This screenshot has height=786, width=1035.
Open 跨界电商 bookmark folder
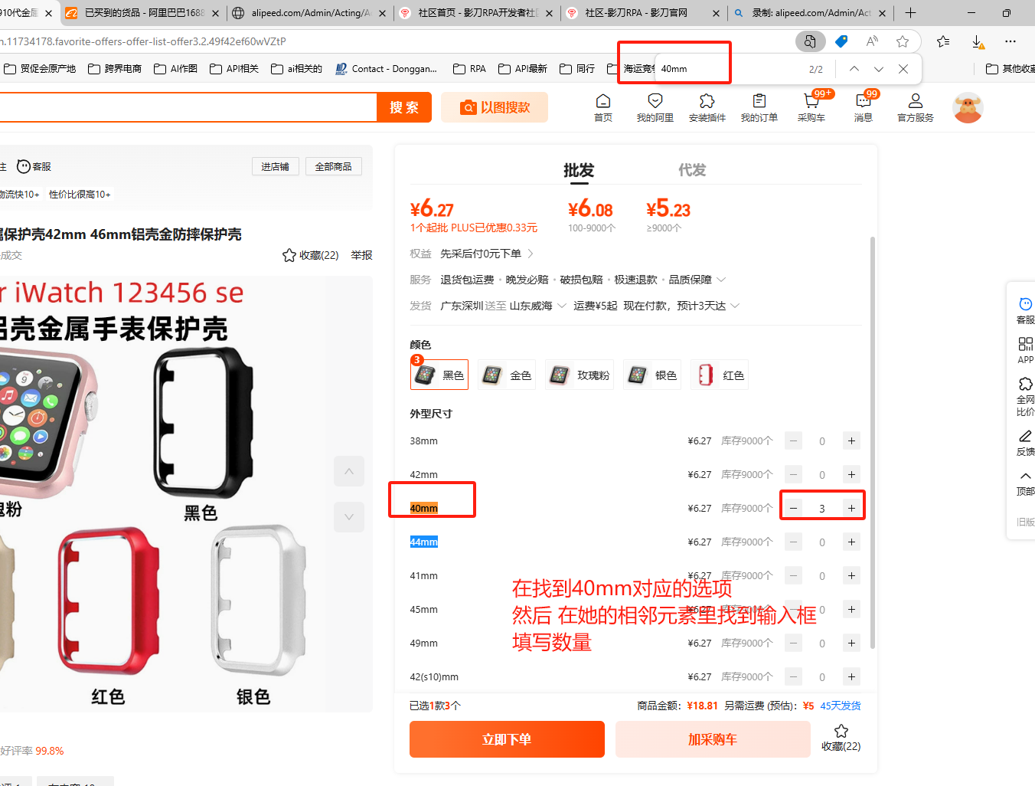[x=115, y=69]
